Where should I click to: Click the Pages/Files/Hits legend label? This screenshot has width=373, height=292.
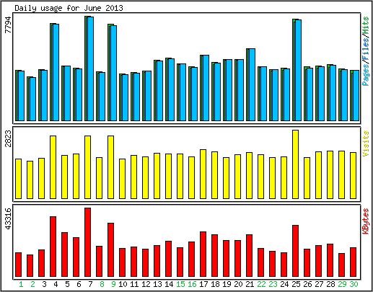[366, 51]
